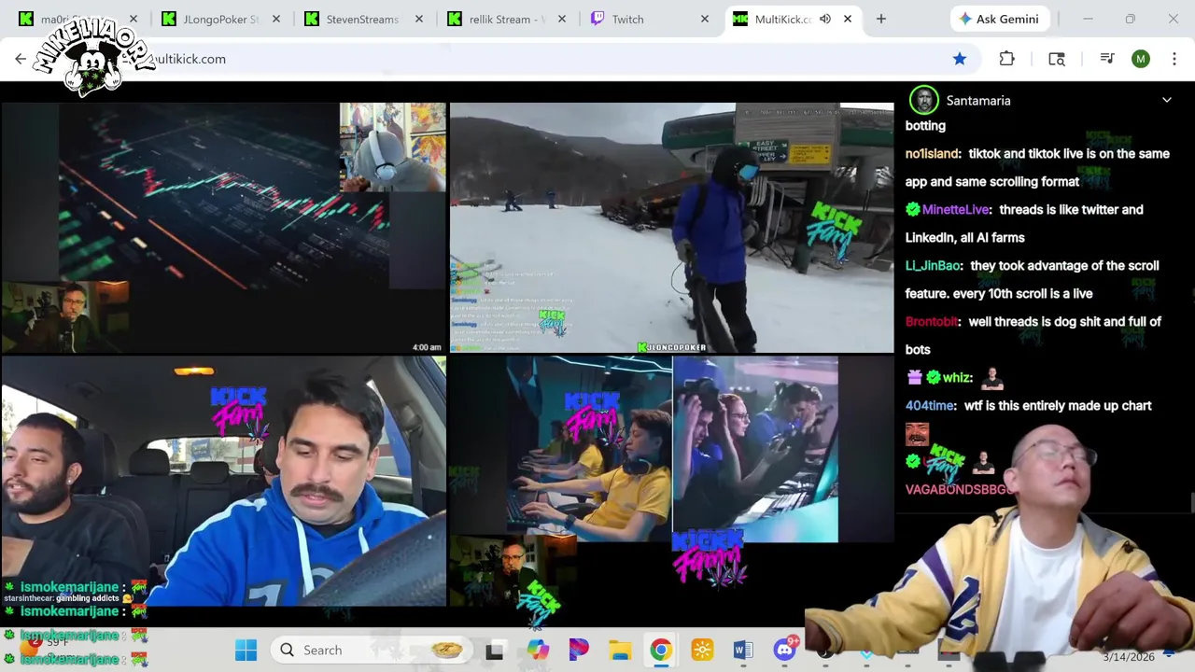Screen dimensions: 1195x672
Task: Open the pink P app in taskbar
Action: click(x=579, y=650)
